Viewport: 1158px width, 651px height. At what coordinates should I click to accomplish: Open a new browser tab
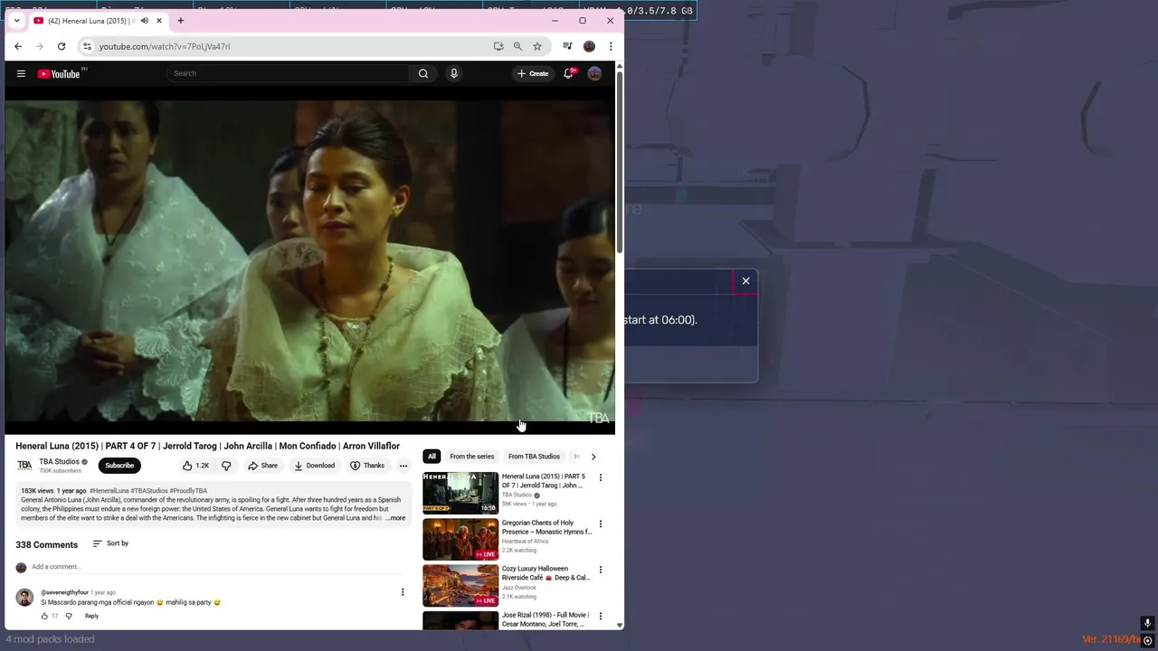pyautogui.click(x=181, y=21)
